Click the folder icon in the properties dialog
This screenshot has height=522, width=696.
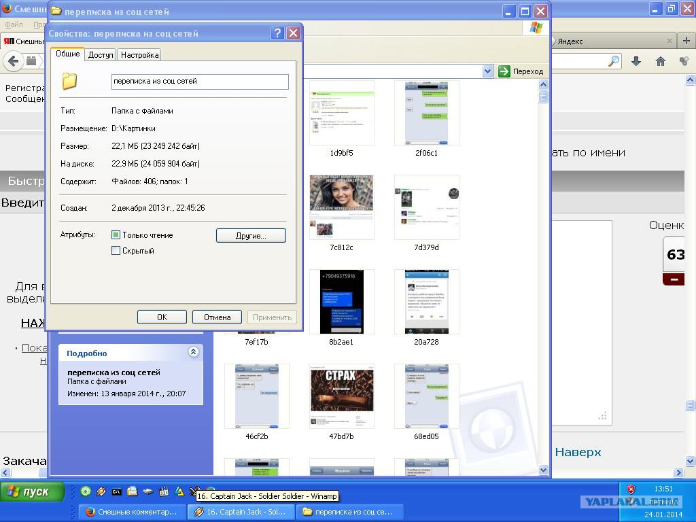pyautogui.click(x=69, y=82)
